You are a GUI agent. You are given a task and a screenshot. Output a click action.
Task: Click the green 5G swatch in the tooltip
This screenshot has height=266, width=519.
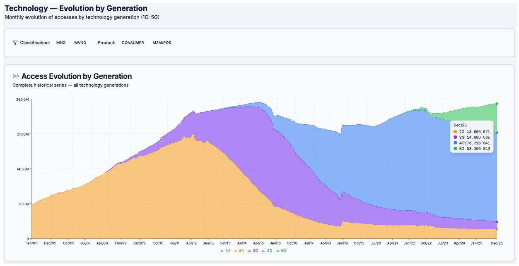click(x=455, y=148)
